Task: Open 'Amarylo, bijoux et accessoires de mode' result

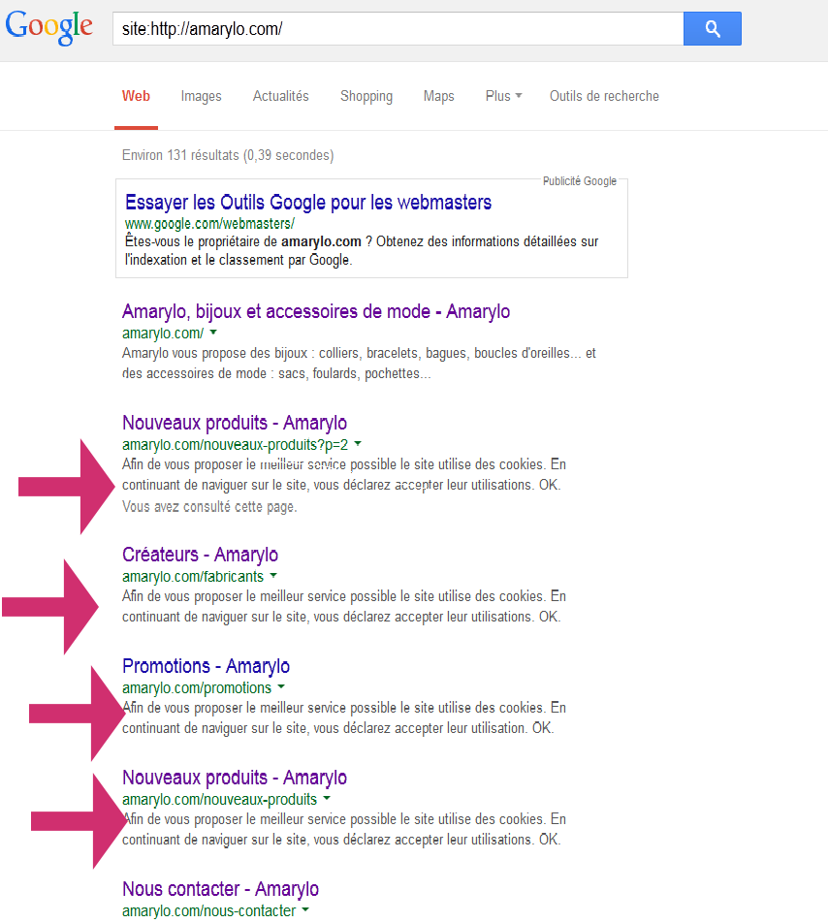Action: pyautogui.click(x=316, y=311)
